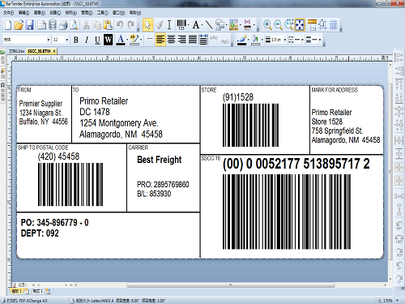Image resolution: width=405 pixels, height=304 pixels.
Task: Select the line drawing tool
Action: pos(209,25)
